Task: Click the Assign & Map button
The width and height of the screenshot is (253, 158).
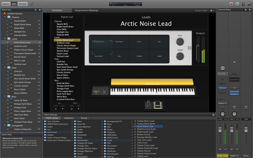Action: [x=201, y=10]
